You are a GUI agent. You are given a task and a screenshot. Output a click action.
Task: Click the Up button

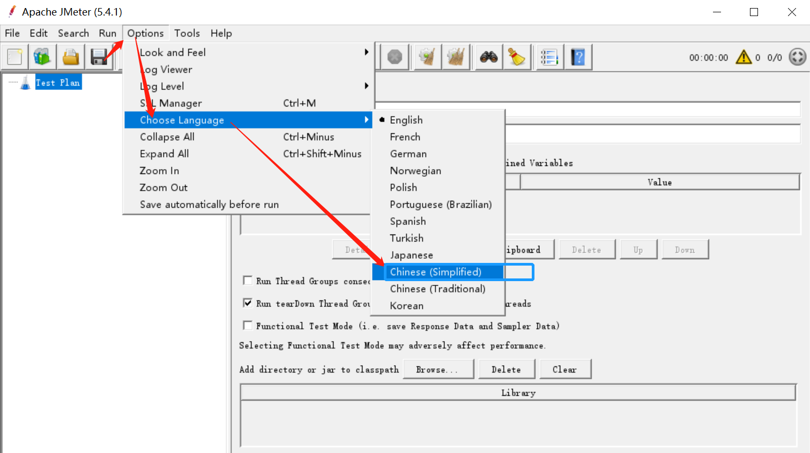[638, 250]
